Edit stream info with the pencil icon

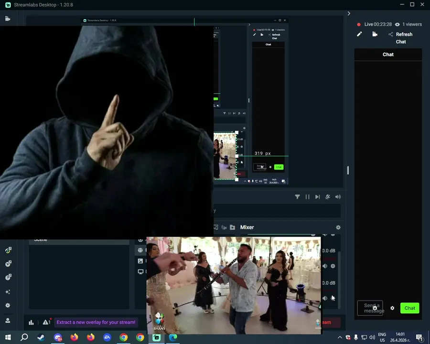point(359,34)
